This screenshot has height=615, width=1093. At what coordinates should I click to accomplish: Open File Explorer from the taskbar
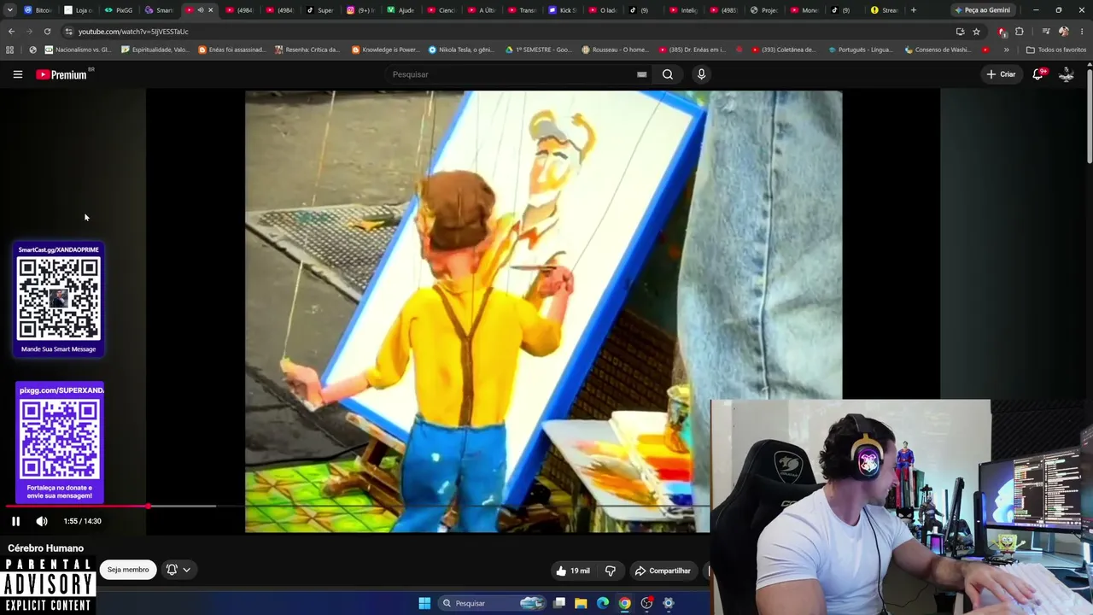[581, 603]
